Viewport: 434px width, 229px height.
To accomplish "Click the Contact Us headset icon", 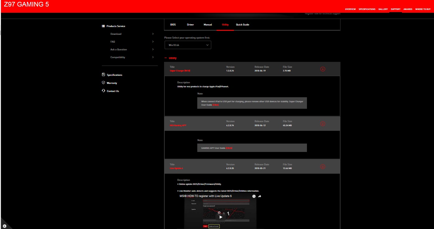I will (103, 91).
